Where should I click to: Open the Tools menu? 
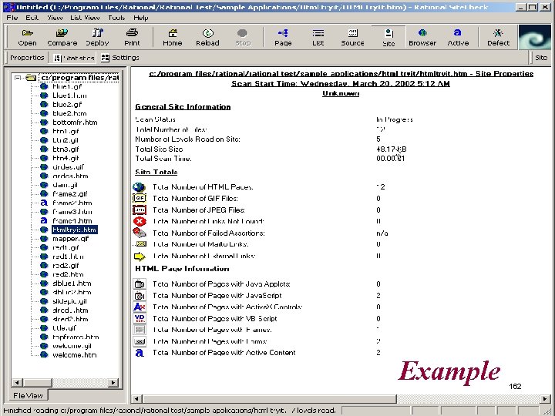(116, 18)
